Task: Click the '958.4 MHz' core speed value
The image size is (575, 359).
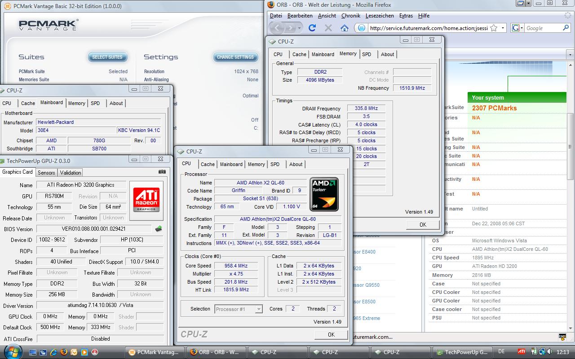Action: tap(236, 266)
